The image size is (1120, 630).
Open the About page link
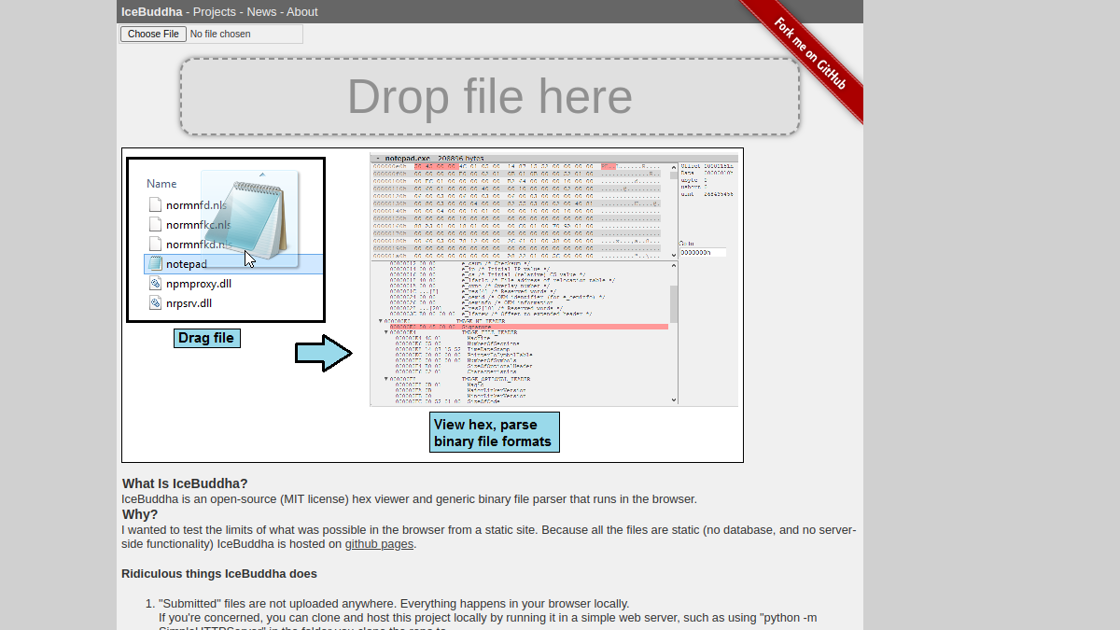[x=302, y=12]
